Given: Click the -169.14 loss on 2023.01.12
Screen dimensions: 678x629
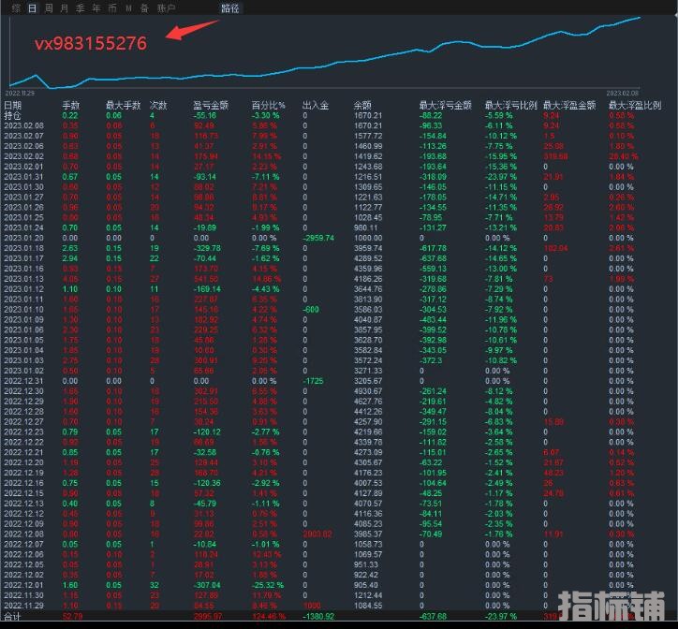Looking at the screenshot, I should tap(207, 289).
